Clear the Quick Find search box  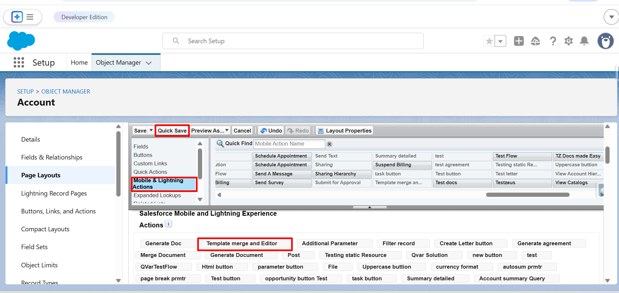click(x=329, y=144)
